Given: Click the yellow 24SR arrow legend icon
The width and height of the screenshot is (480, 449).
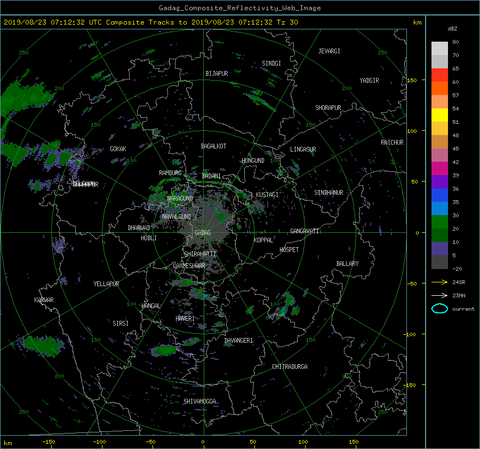Looking at the screenshot, I should click(439, 282).
